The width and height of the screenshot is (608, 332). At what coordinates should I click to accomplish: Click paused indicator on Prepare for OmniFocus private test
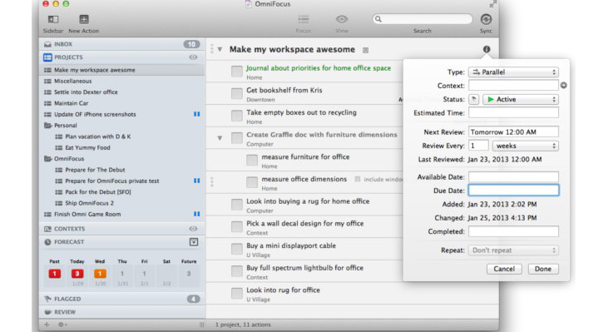click(x=197, y=181)
